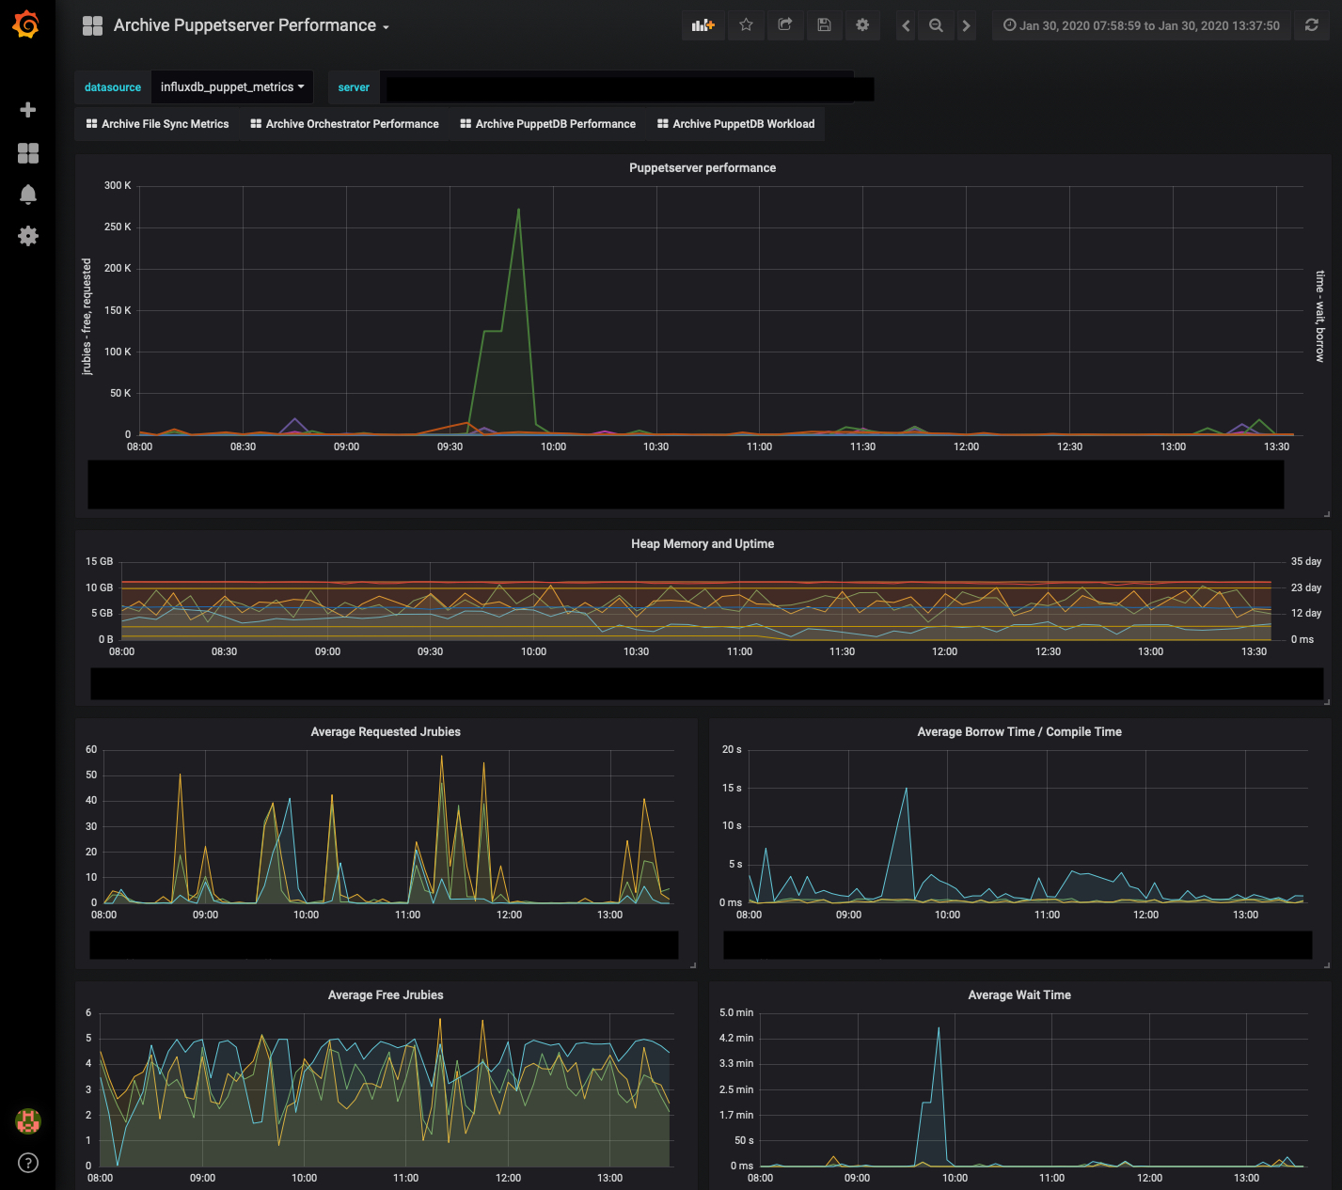This screenshot has height=1190, width=1342.
Task: Click the green spike in Puppetserver performance graph
Action: (x=518, y=211)
